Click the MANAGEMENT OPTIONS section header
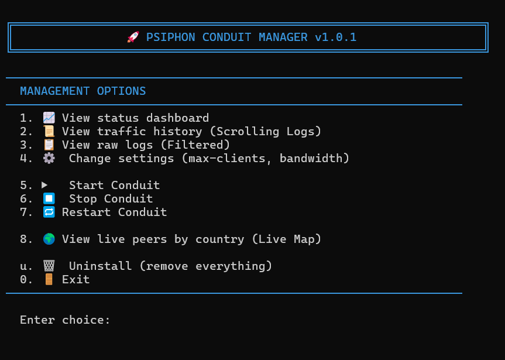505x360 pixels. [x=83, y=91]
